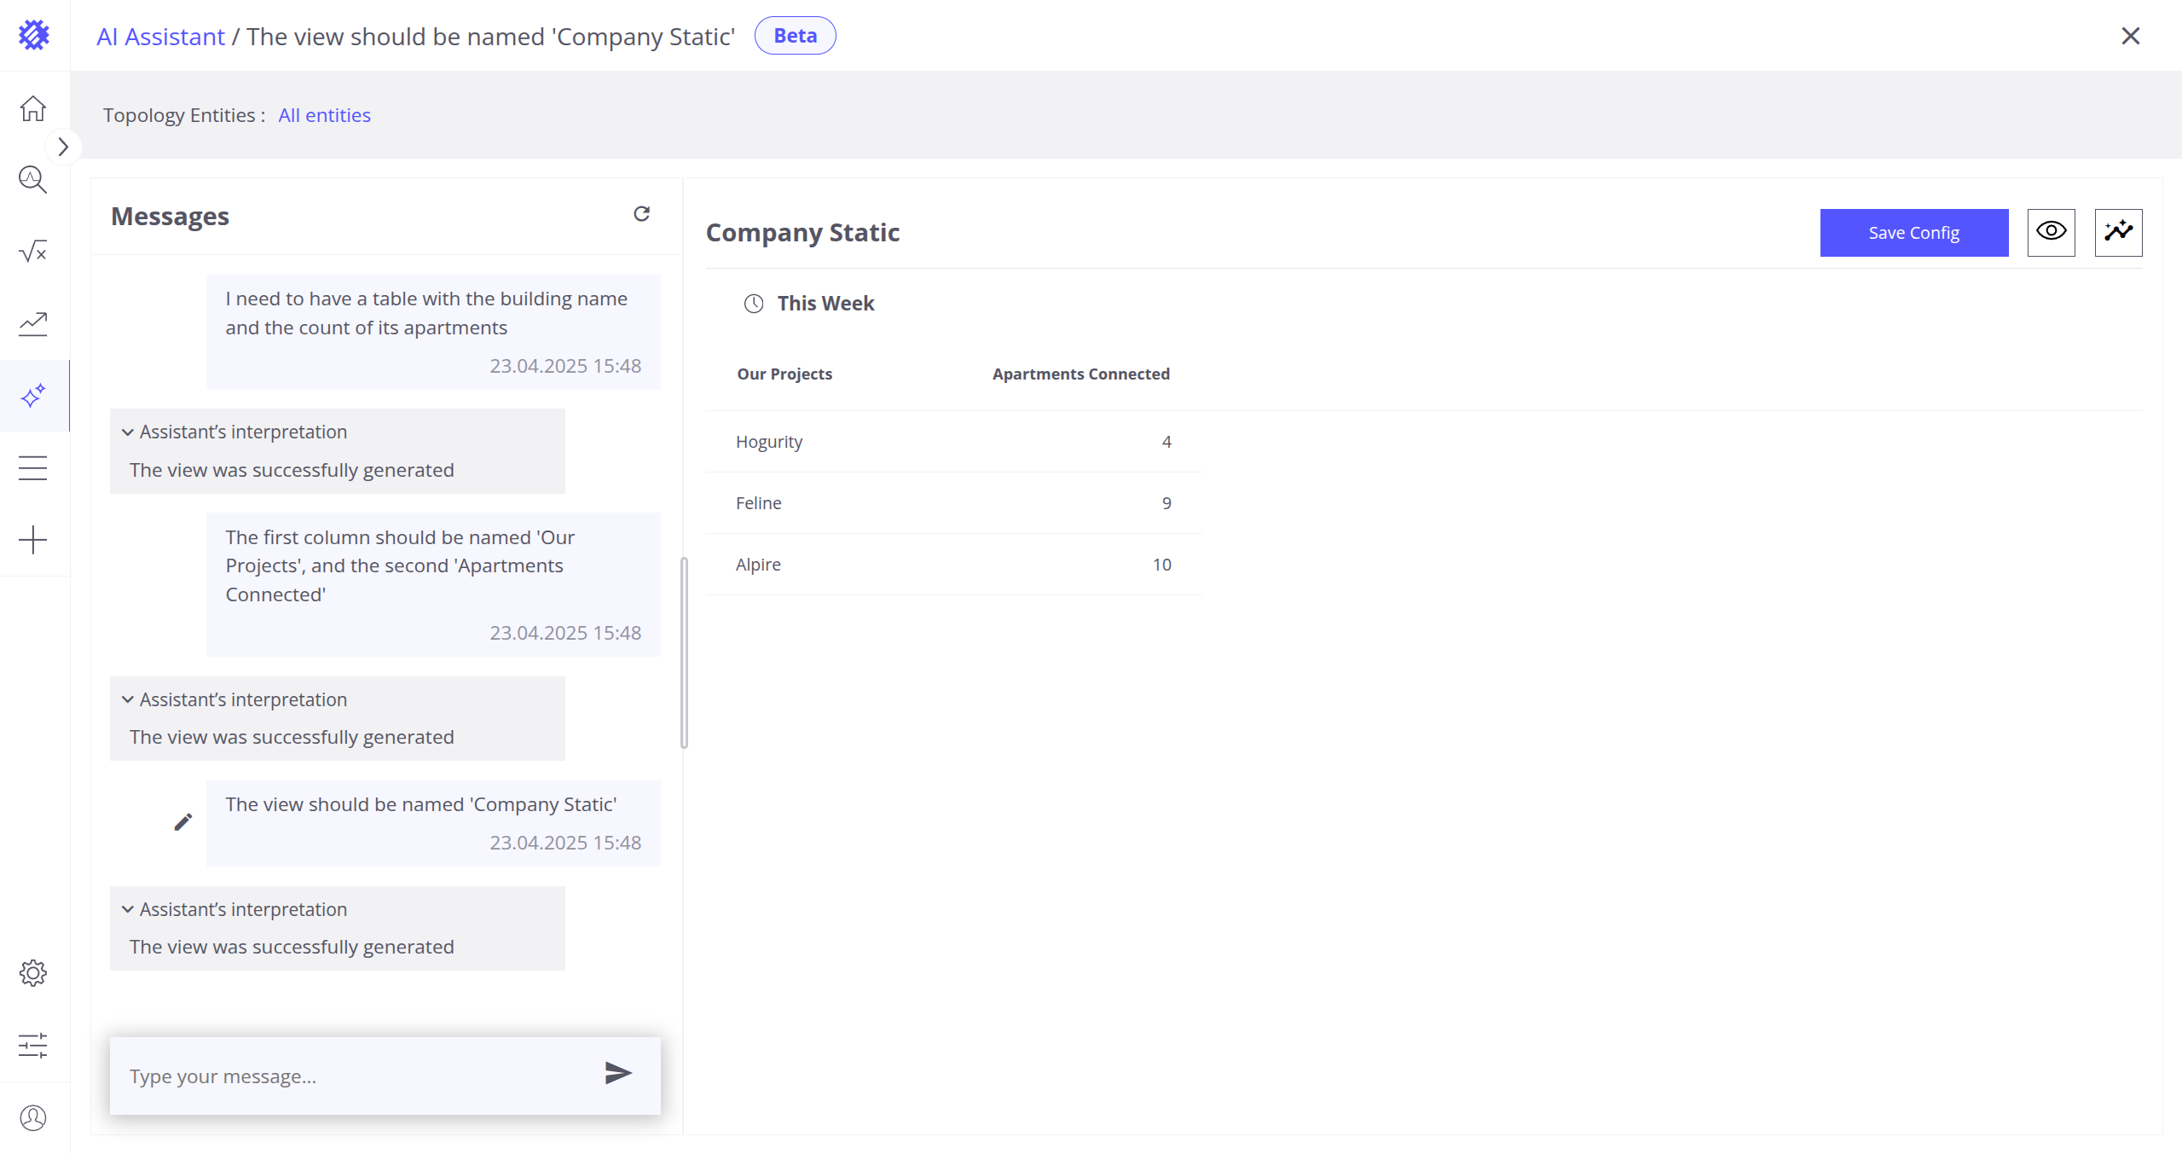
Task: Select the AI Assistant sparkle icon
Action: (x=33, y=396)
